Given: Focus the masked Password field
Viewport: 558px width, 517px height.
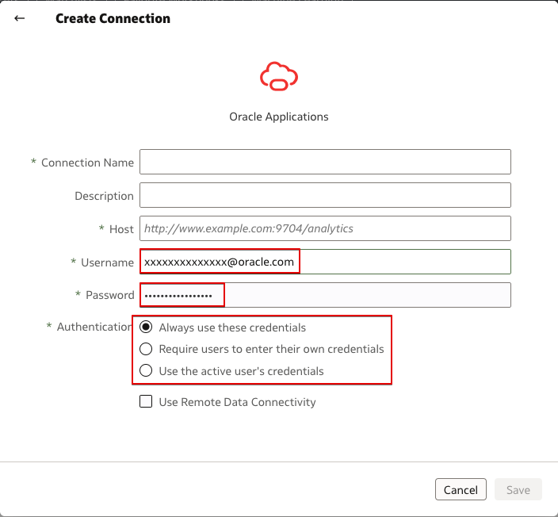Looking at the screenshot, I should click(325, 295).
